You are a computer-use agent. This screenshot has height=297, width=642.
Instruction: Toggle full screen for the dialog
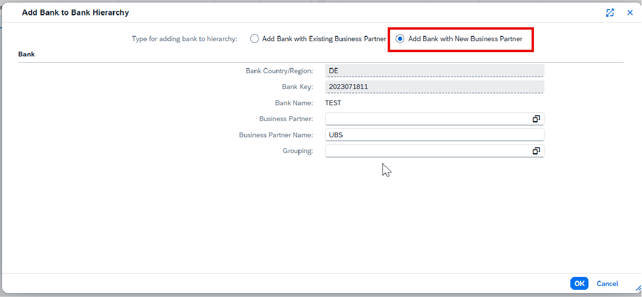[610, 13]
